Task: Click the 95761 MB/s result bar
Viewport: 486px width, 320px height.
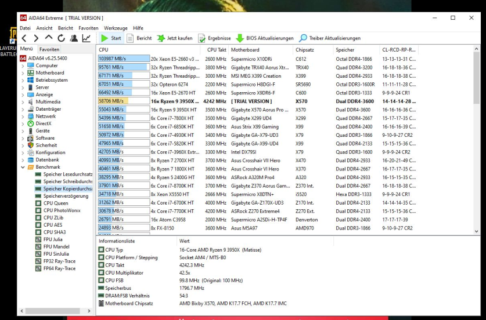Action: [x=124, y=67]
